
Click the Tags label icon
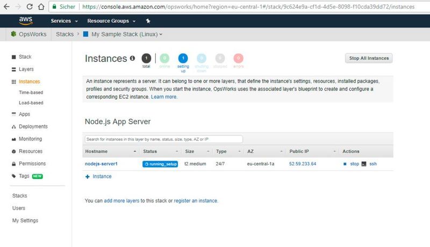[x=14, y=176]
